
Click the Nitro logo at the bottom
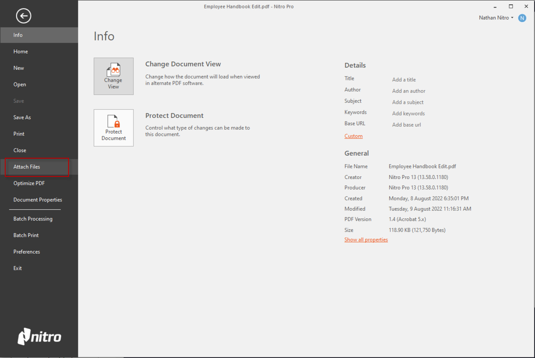[39, 337]
